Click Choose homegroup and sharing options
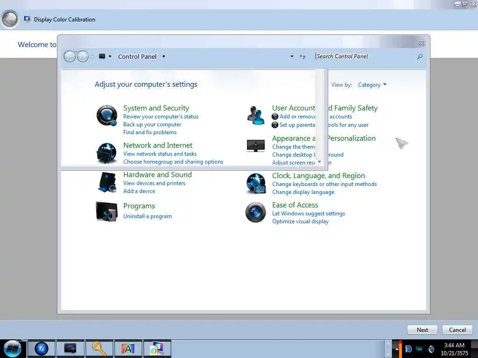Viewport: 478px width, 358px height. (173, 162)
